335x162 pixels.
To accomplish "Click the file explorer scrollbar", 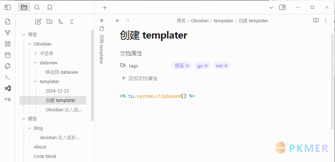I will pos(92,75).
